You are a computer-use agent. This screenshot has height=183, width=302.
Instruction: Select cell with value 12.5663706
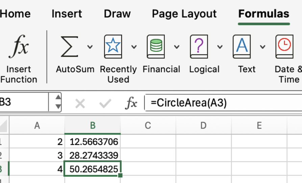(x=93, y=141)
